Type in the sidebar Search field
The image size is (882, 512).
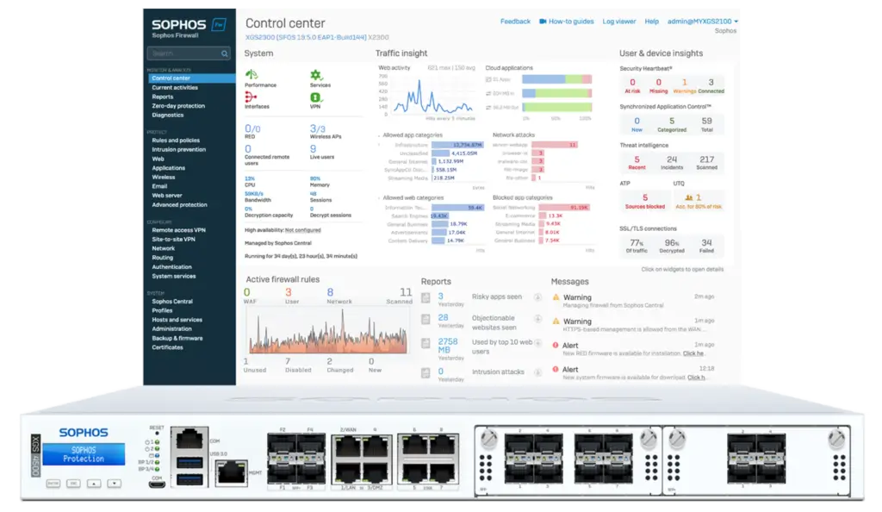coord(182,53)
